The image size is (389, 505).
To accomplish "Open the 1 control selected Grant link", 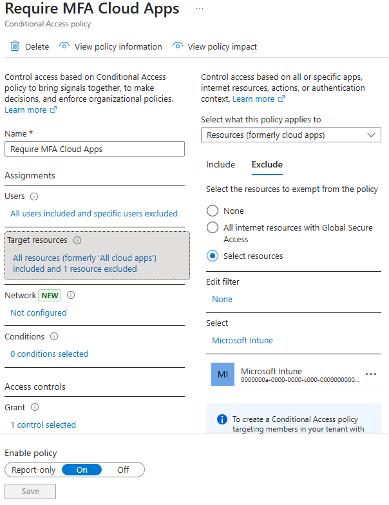I will 43,425.
